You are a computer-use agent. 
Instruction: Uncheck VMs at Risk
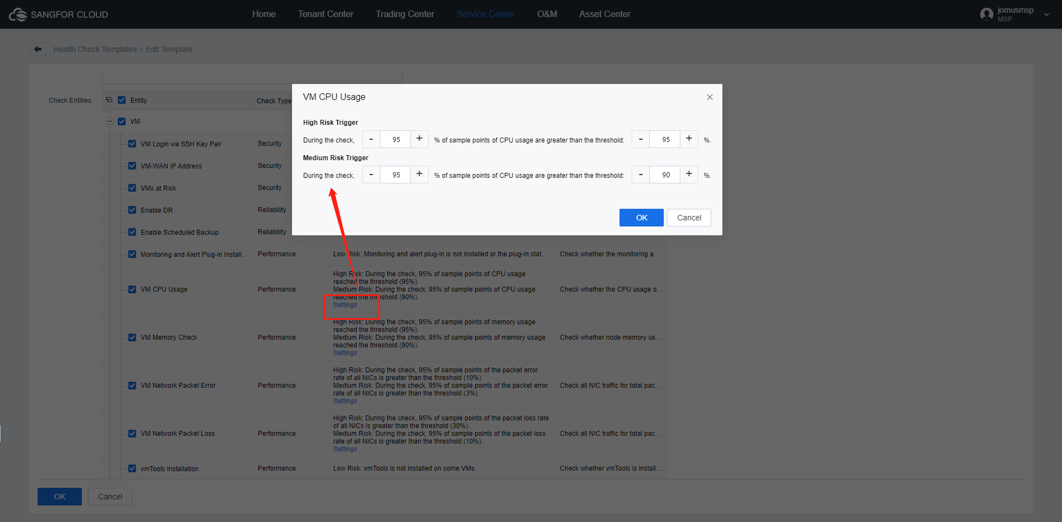132,188
